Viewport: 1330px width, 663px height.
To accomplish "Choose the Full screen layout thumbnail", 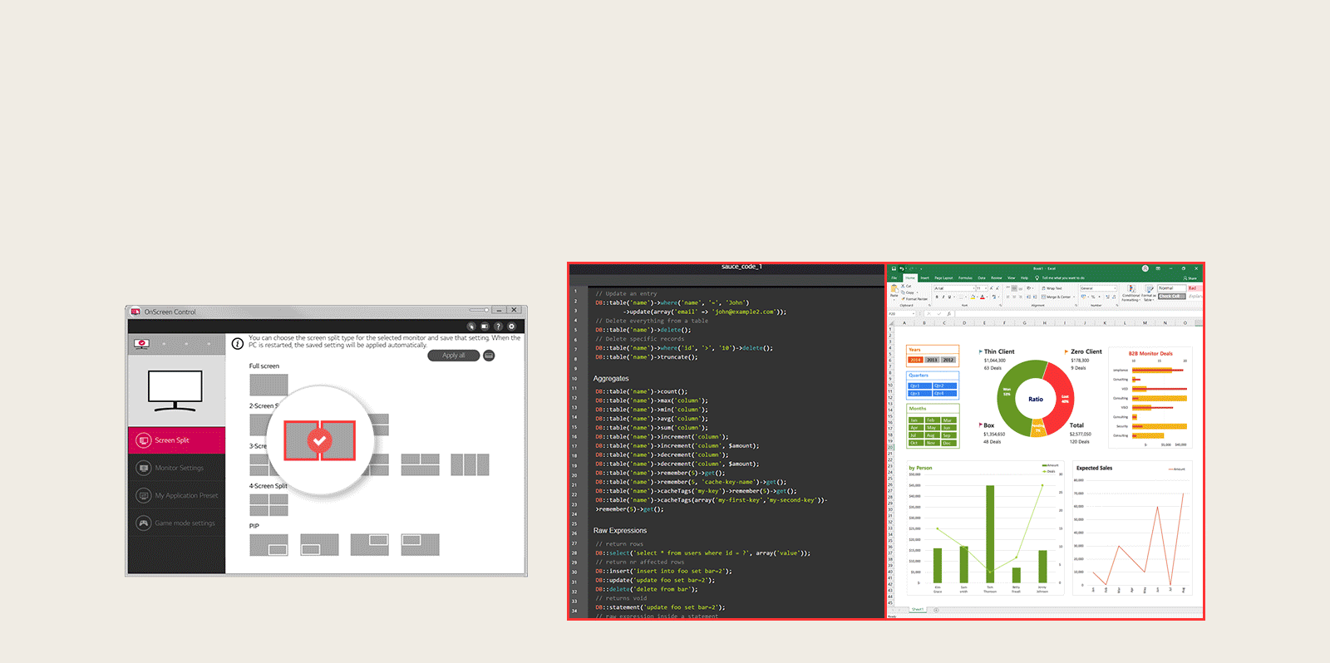I will (268, 385).
